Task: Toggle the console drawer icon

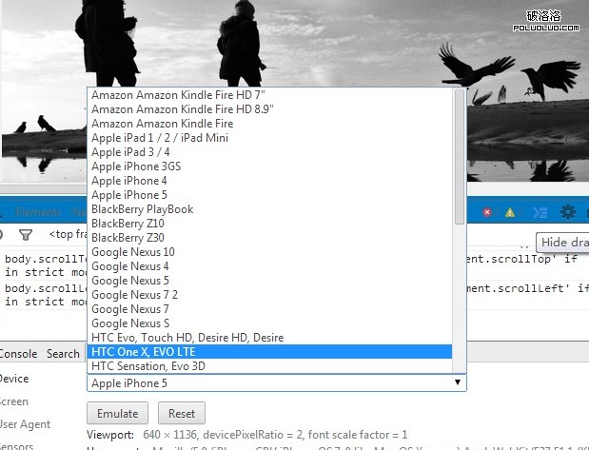Action: tap(540, 212)
